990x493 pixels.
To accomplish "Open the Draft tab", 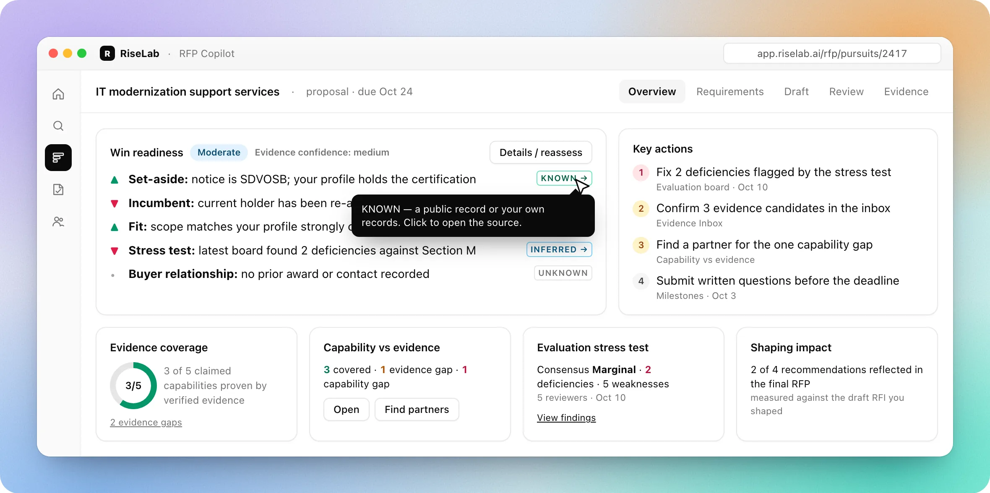I will pyautogui.click(x=796, y=91).
